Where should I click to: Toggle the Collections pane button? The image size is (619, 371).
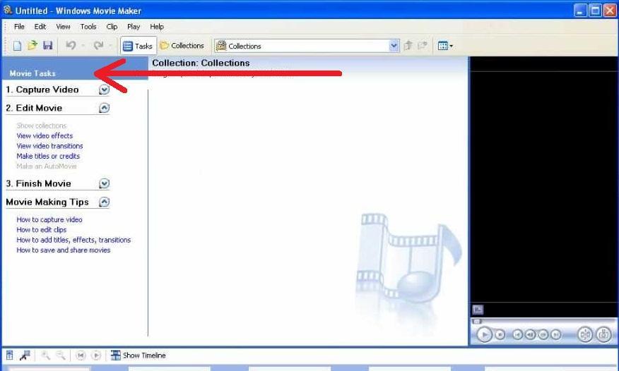(182, 46)
